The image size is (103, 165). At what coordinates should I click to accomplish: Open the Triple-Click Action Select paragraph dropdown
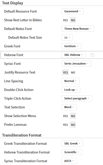[x=77, y=98]
